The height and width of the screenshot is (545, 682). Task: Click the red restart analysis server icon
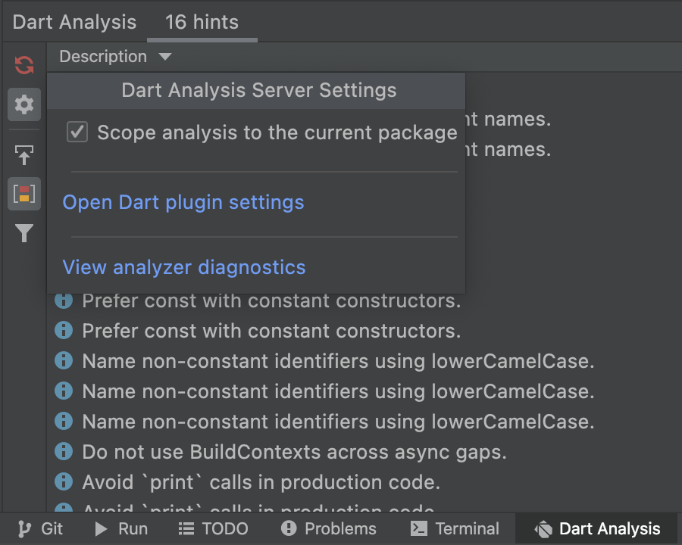pyautogui.click(x=24, y=64)
